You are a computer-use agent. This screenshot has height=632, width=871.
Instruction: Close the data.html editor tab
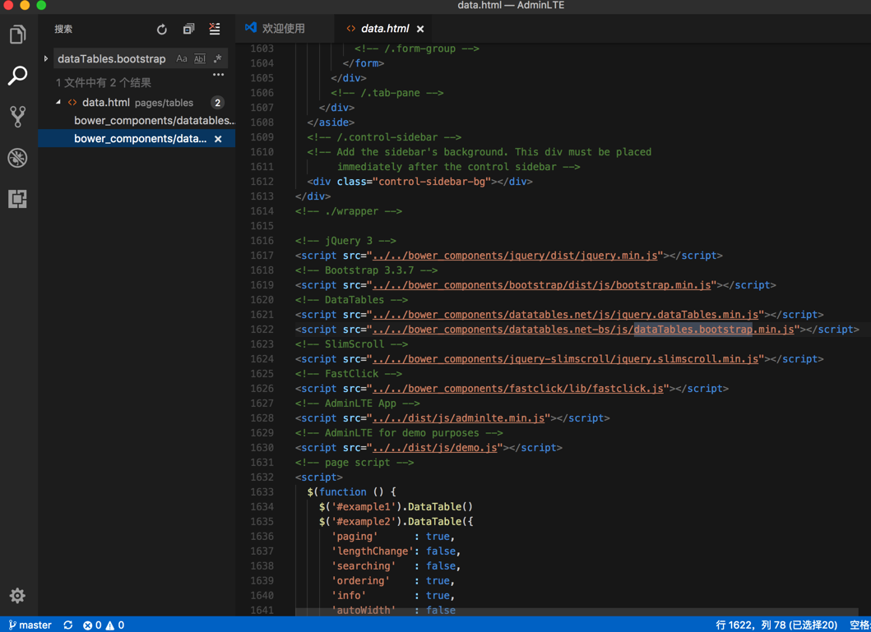coord(420,29)
